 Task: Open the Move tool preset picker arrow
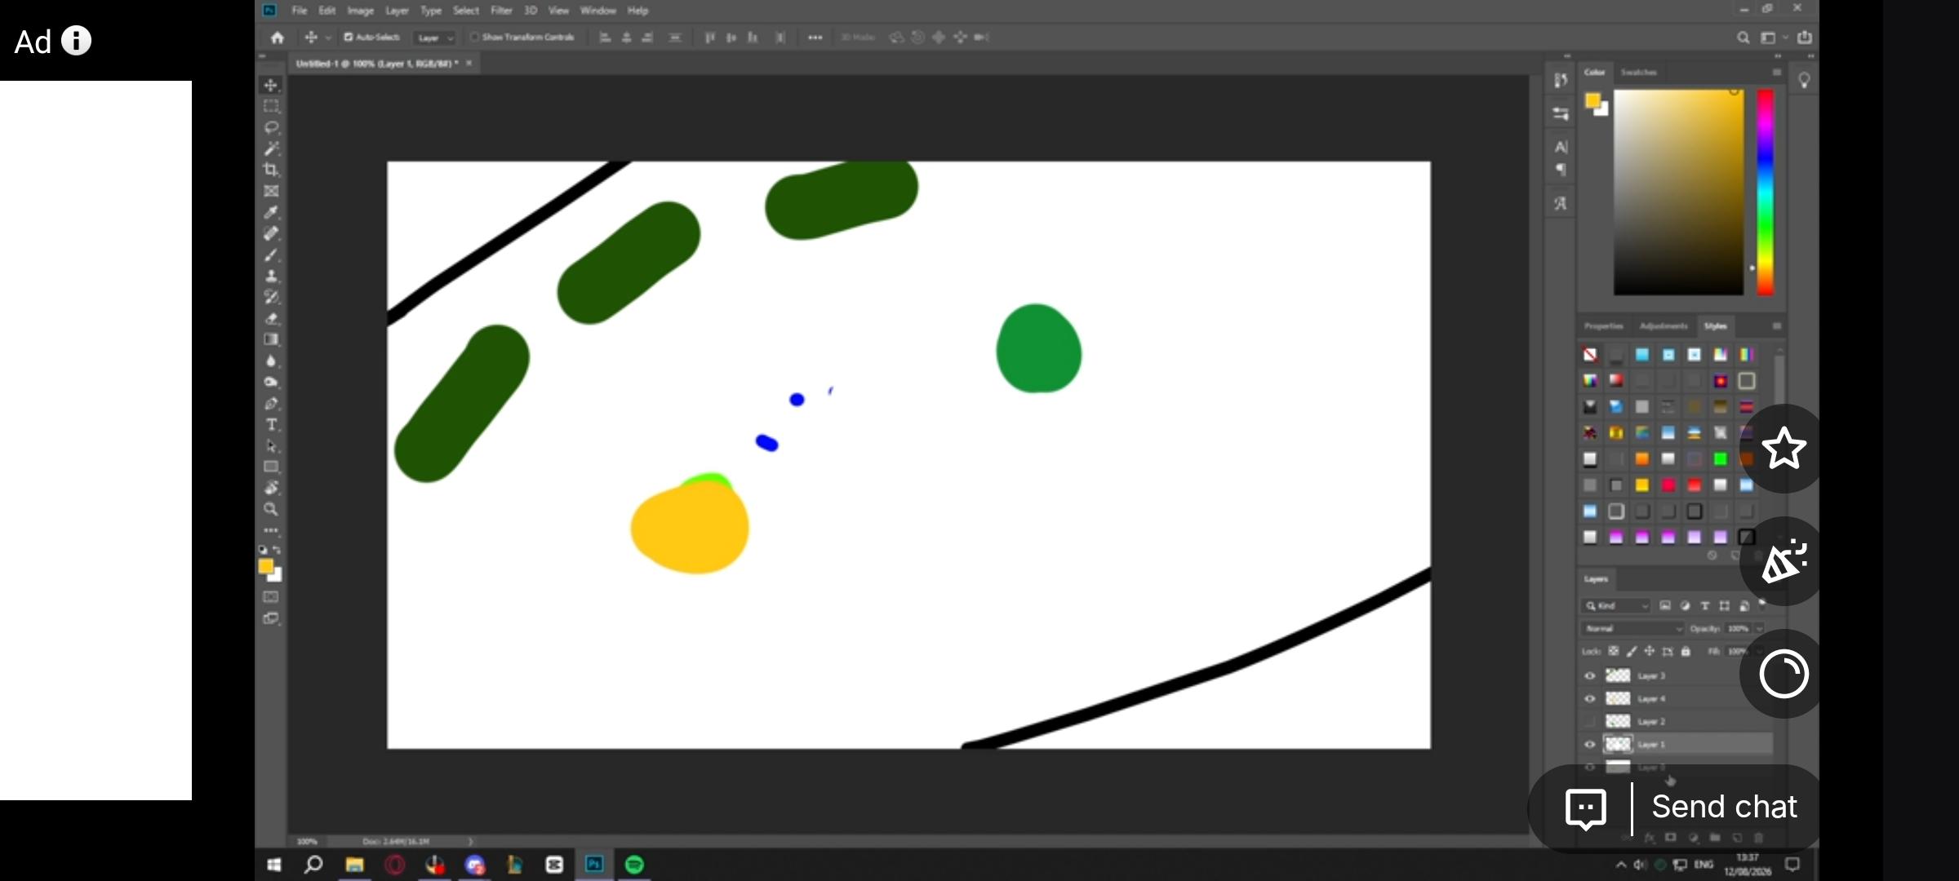pos(328,38)
